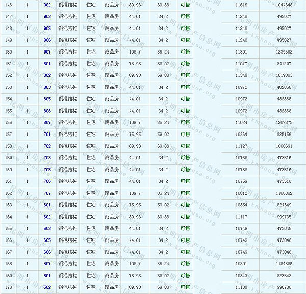
Task: Click the room 805 link
Action: [47, 99]
